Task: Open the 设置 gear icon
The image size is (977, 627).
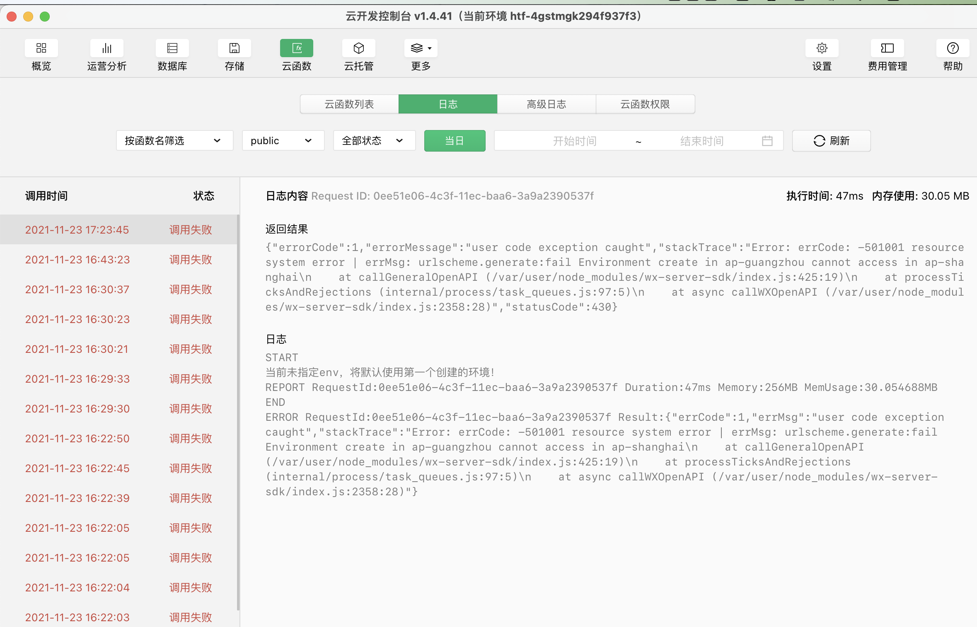Action: [822, 49]
